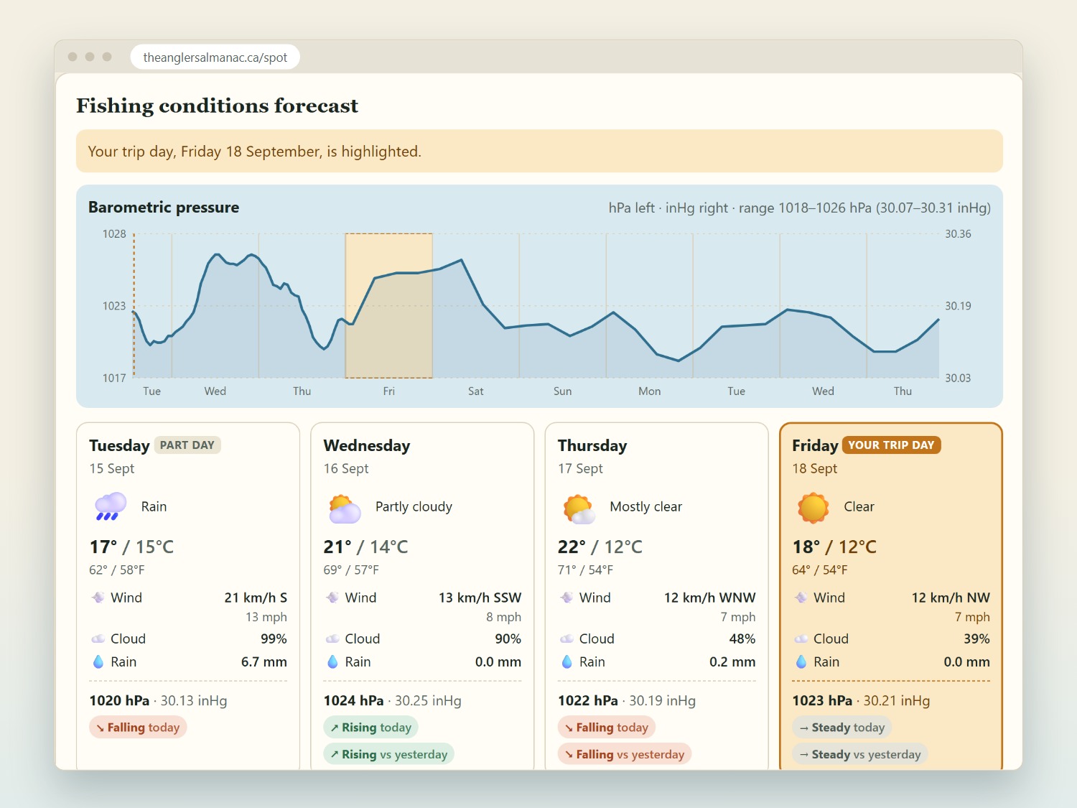This screenshot has width=1077, height=808.
Task: Click the first Tue label on chart axis
Action: pyautogui.click(x=151, y=391)
